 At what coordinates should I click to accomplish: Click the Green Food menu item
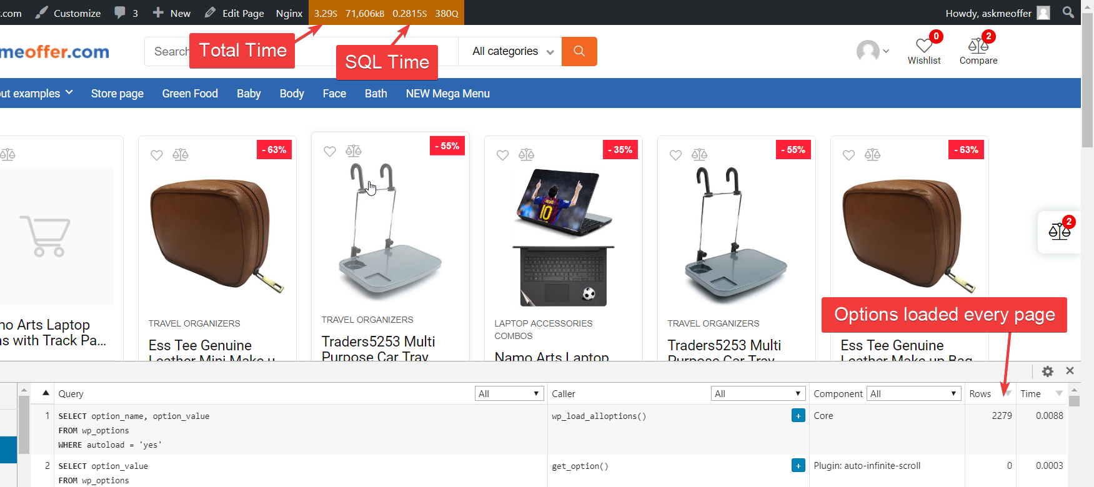190,94
